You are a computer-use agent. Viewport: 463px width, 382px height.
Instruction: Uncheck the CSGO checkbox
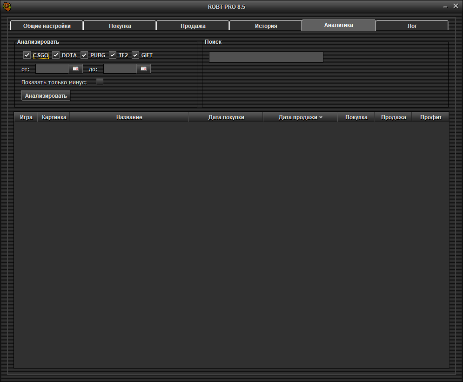click(27, 55)
